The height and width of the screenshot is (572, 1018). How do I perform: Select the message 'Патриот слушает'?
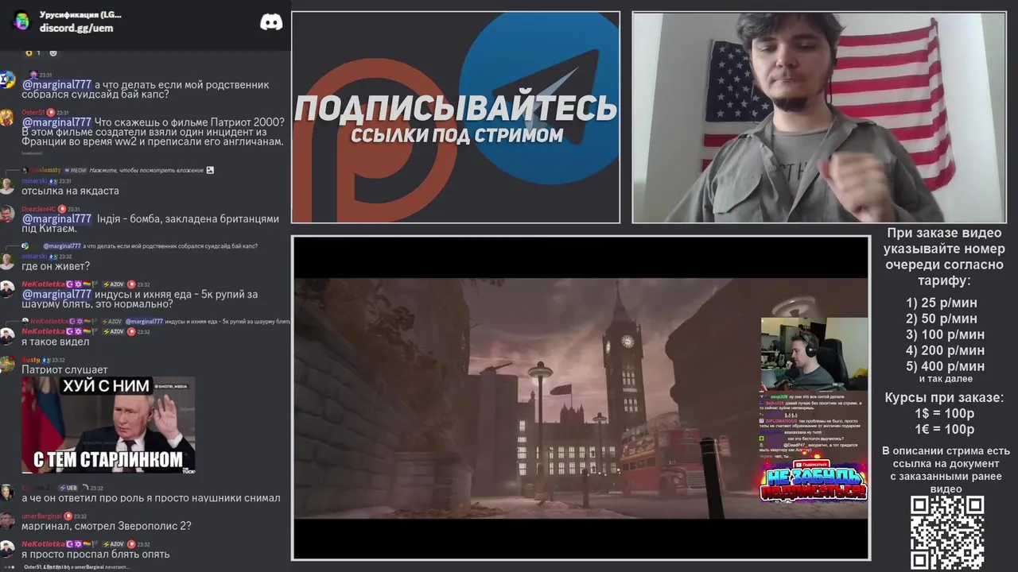coord(64,370)
